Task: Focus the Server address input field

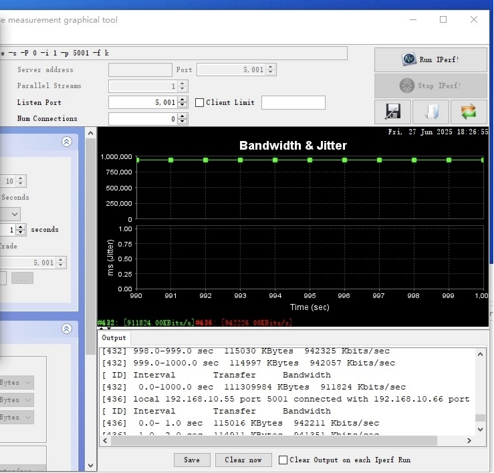Action: (x=140, y=70)
